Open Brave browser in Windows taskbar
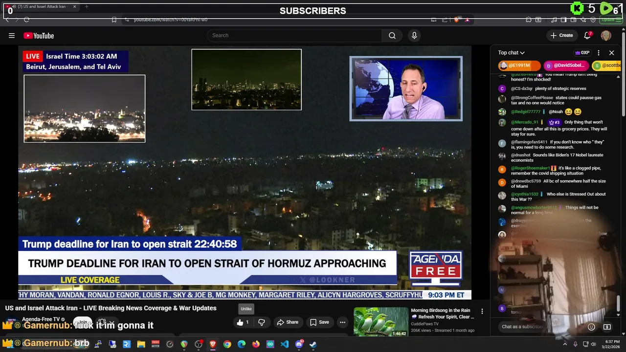Screen dimensions: 626x352 pyautogui.click(x=213, y=344)
